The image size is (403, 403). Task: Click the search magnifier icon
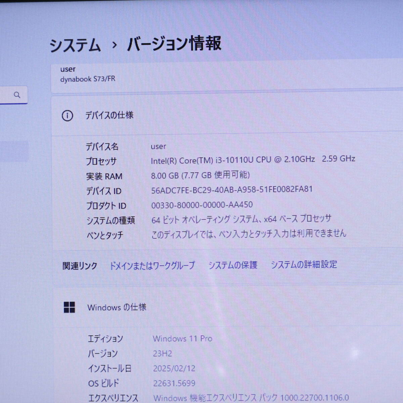click(x=17, y=95)
